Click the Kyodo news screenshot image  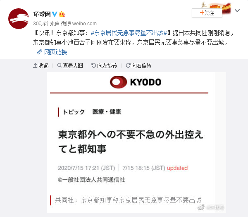point(136,142)
